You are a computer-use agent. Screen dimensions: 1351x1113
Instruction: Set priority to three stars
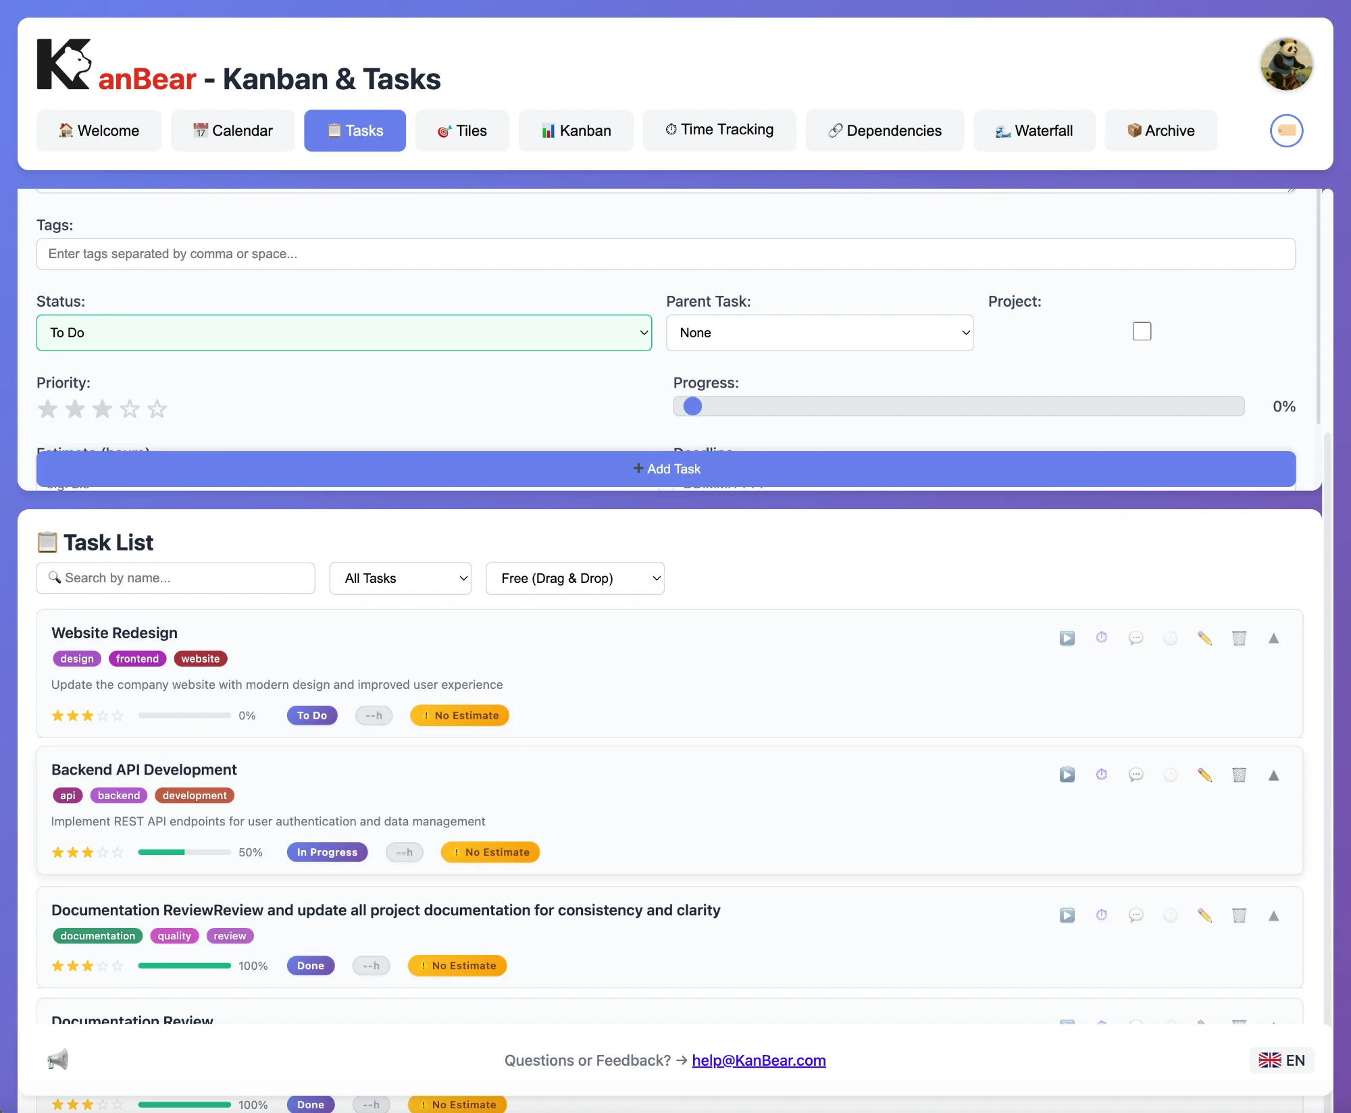(102, 409)
